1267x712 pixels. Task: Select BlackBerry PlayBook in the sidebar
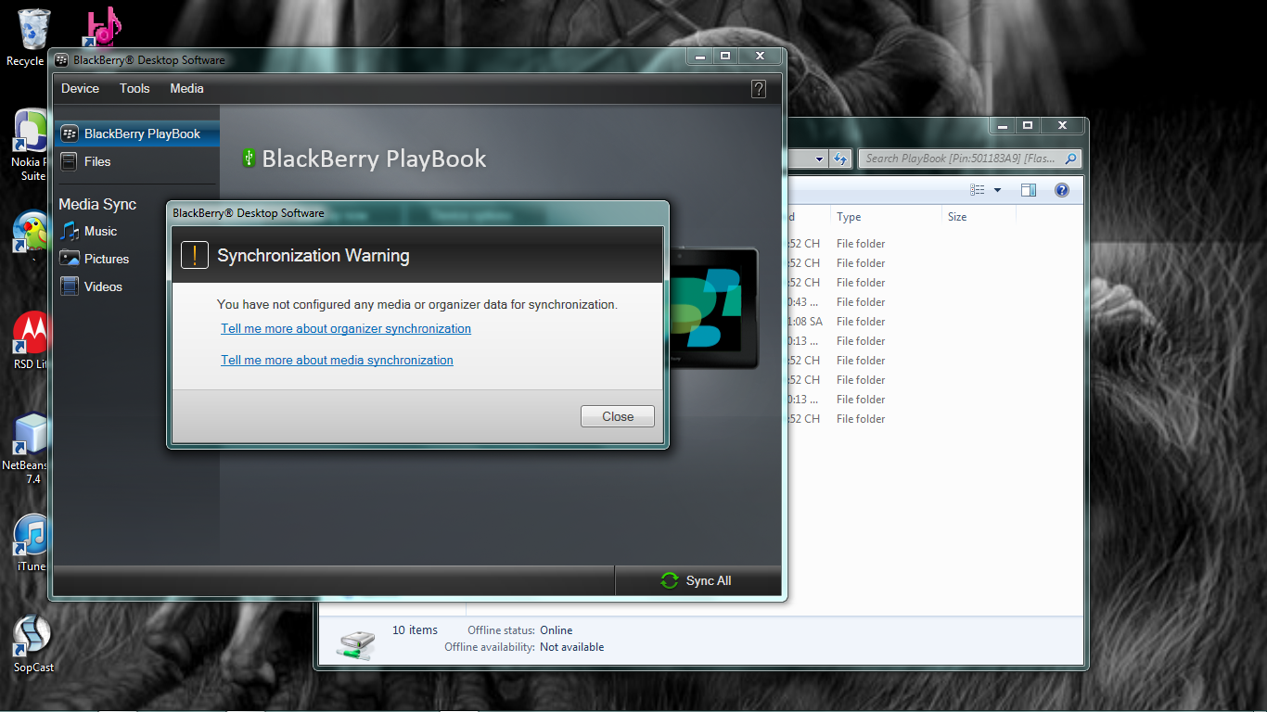pyautogui.click(x=136, y=133)
